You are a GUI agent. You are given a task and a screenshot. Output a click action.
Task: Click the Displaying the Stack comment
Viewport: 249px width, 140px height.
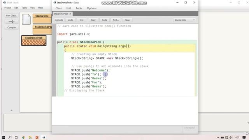point(84,91)
